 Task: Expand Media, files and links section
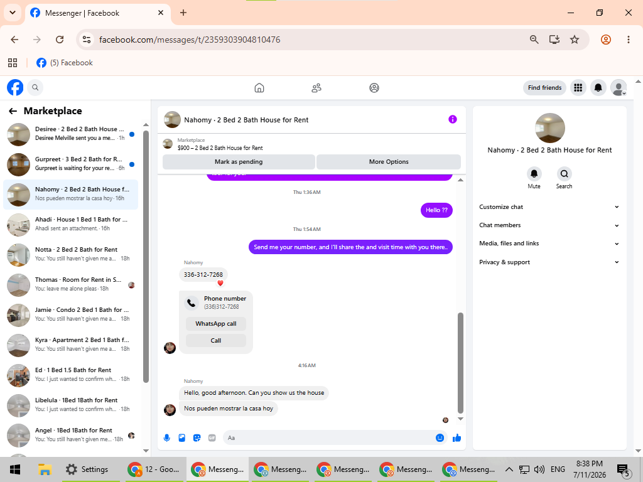[x=549, y=244]
